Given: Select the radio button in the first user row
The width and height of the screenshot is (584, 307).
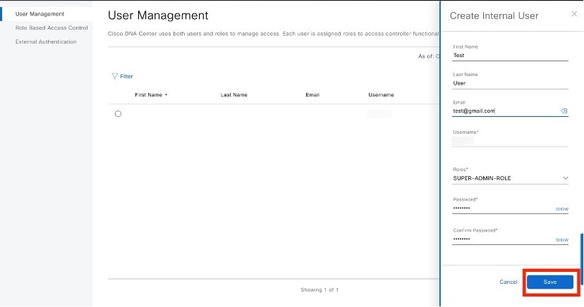Looking at the screenshot, I should pyautogui.click(x=118, y=114).
